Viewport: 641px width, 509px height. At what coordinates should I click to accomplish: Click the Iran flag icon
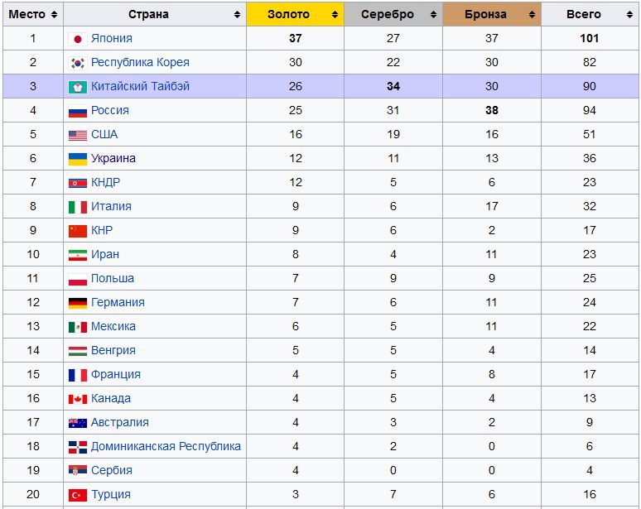pos(78,255)
